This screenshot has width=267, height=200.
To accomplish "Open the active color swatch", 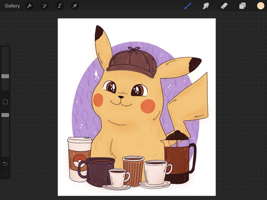I will tap(261, 6).
